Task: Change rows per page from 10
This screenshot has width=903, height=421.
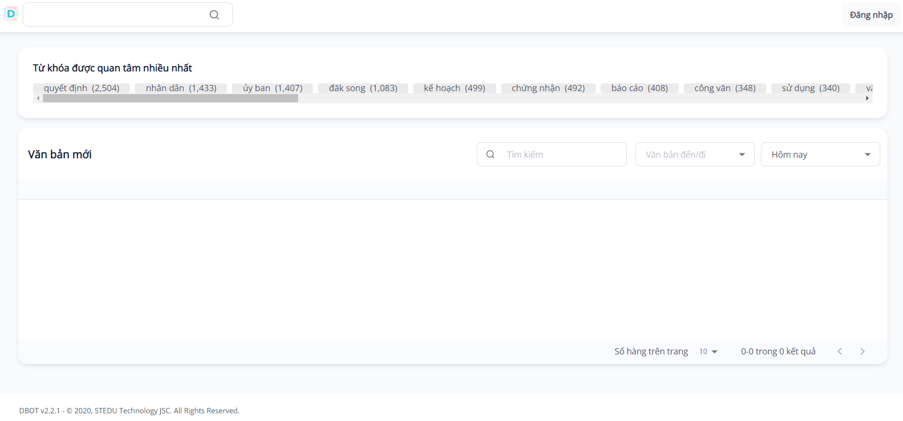Action: pyautogui.click(x=708, y=352)
